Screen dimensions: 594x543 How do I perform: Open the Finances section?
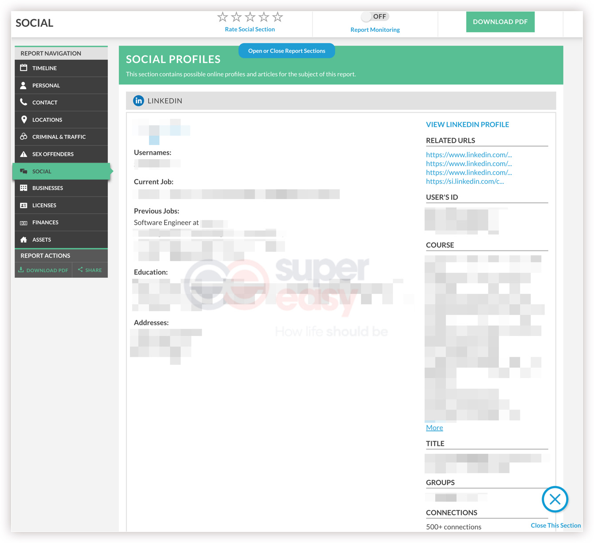tap(61, 223)
